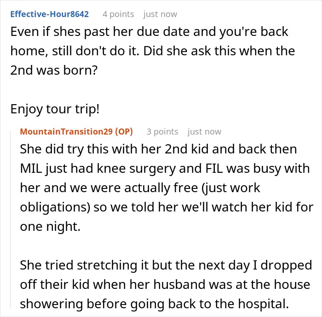Viewport: 322px width, 317px height.
Task: Collapse the reply thread via vertical line
Action: coord(11,220)
